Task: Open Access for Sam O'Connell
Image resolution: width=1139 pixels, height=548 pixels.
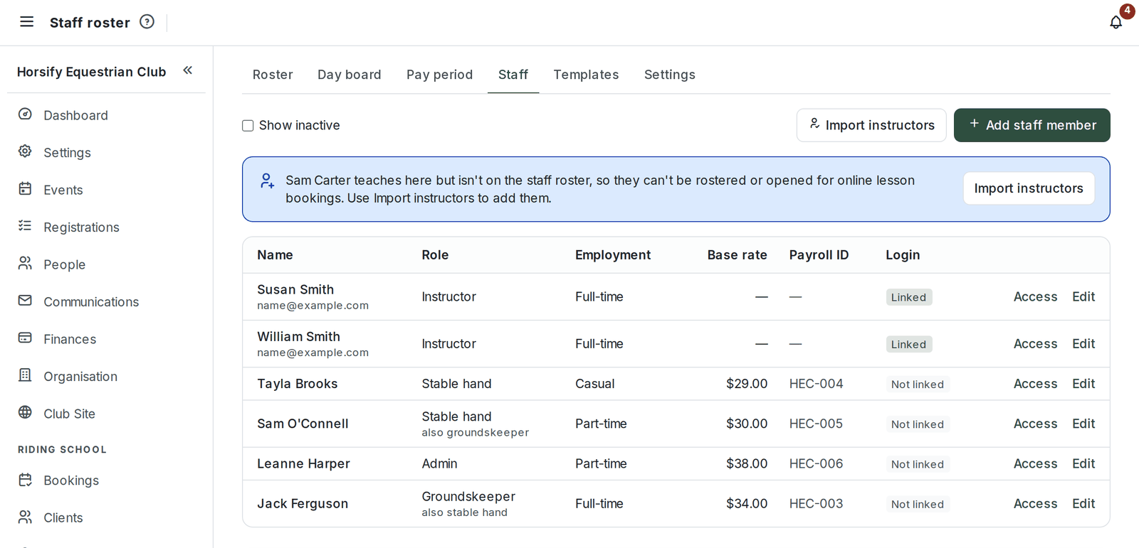Action: point(1035,424)
